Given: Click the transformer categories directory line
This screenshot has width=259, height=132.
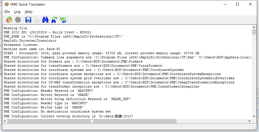Looking at the screenshot, I should (101, 86).
